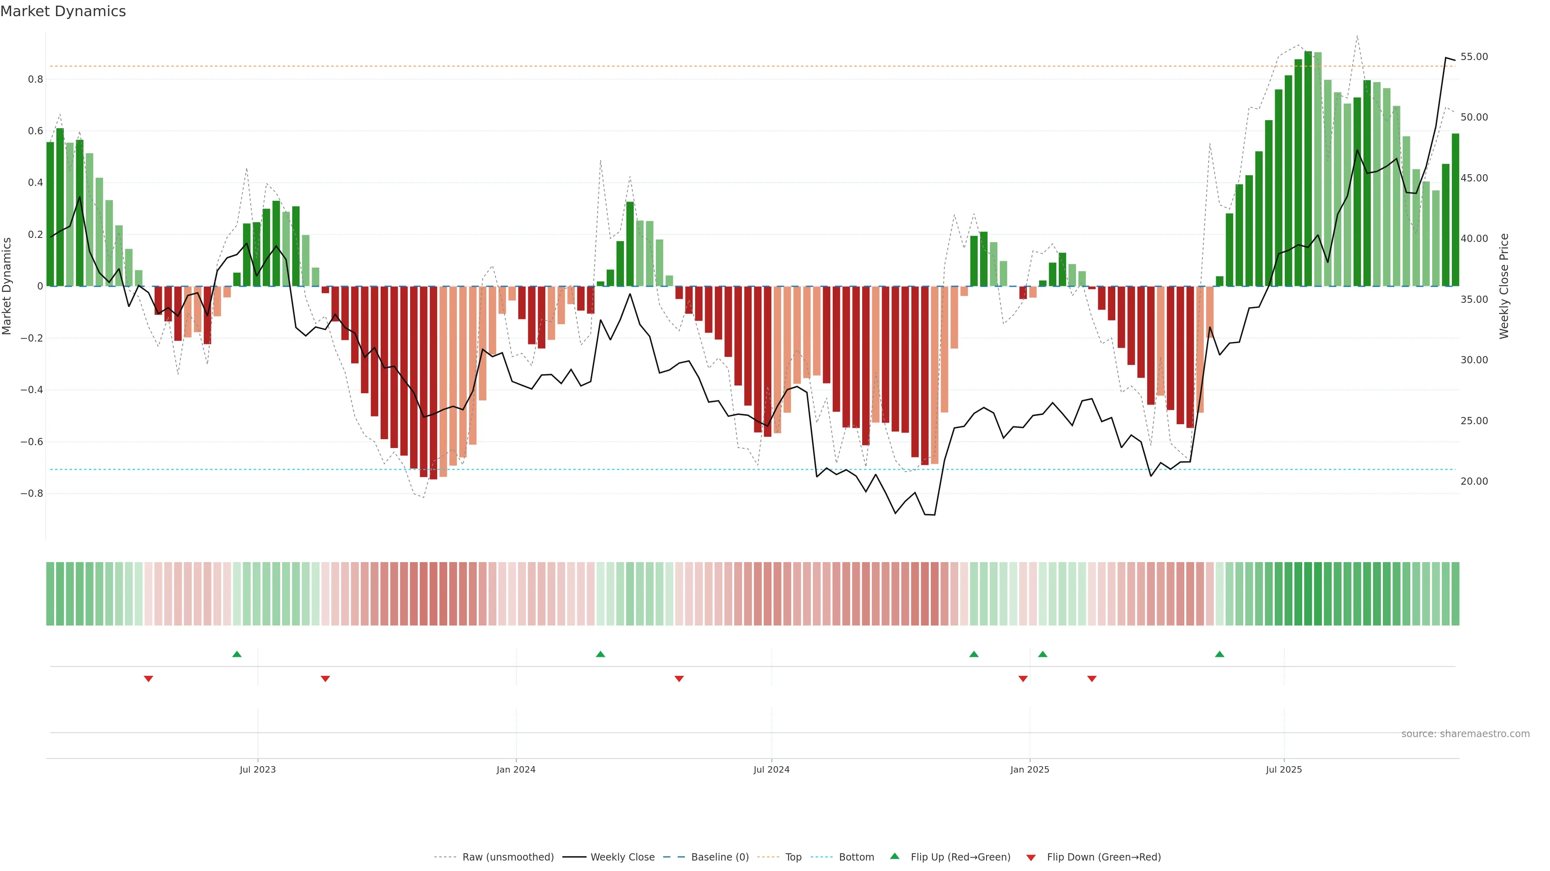Click the source: sharemaestro.com text
Screen dimensions: 1550x871
click(x=1465, y=734)
